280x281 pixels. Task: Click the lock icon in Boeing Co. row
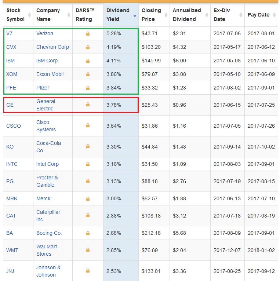[88, 233]
